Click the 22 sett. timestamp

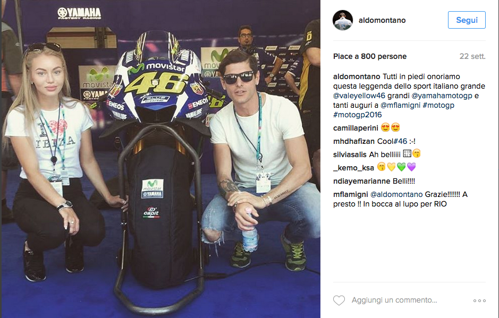pyautogui.click(x=472, y=56)
